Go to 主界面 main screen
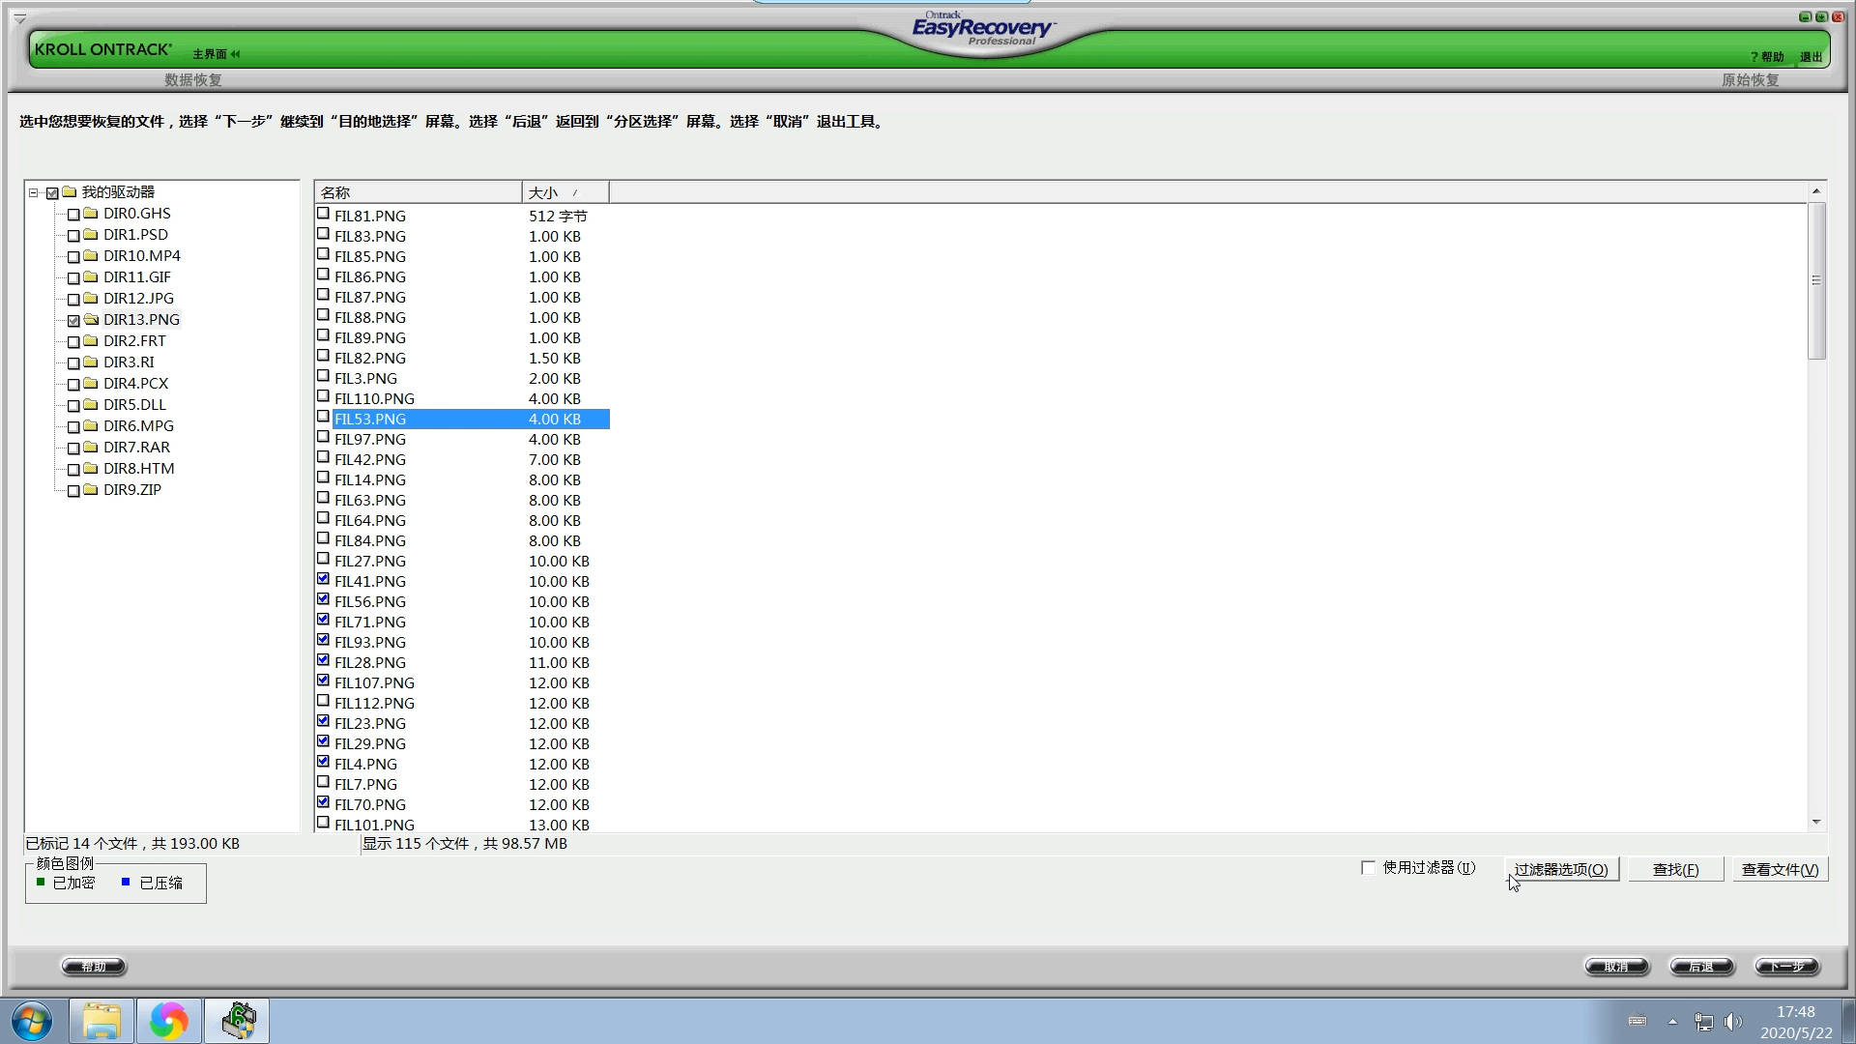1856x1044 pixels. pos(210,54)
